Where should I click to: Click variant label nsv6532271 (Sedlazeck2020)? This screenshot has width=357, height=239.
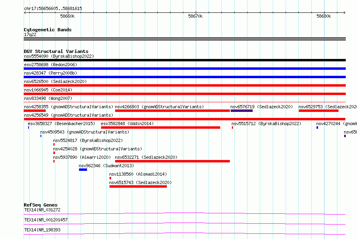[x=146, y=157]
